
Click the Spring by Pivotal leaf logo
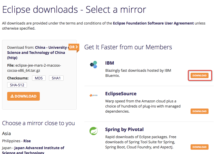click(93, 131)
